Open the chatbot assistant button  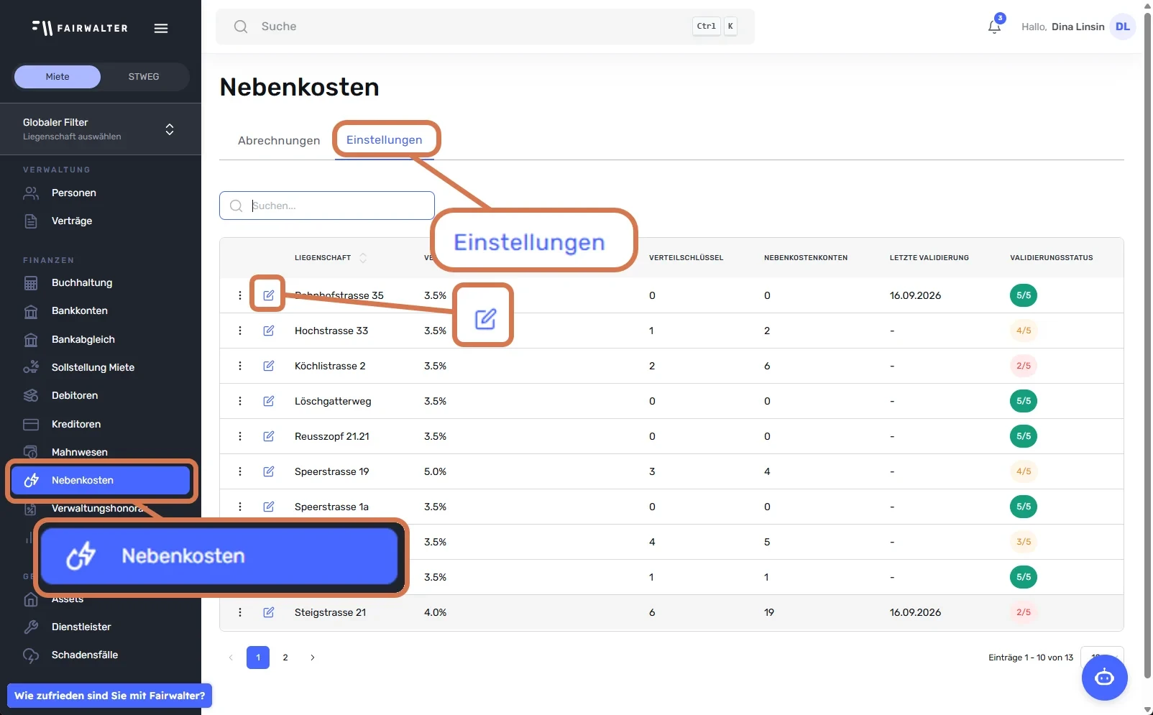pyautogui.click(x=1104, y=677)
